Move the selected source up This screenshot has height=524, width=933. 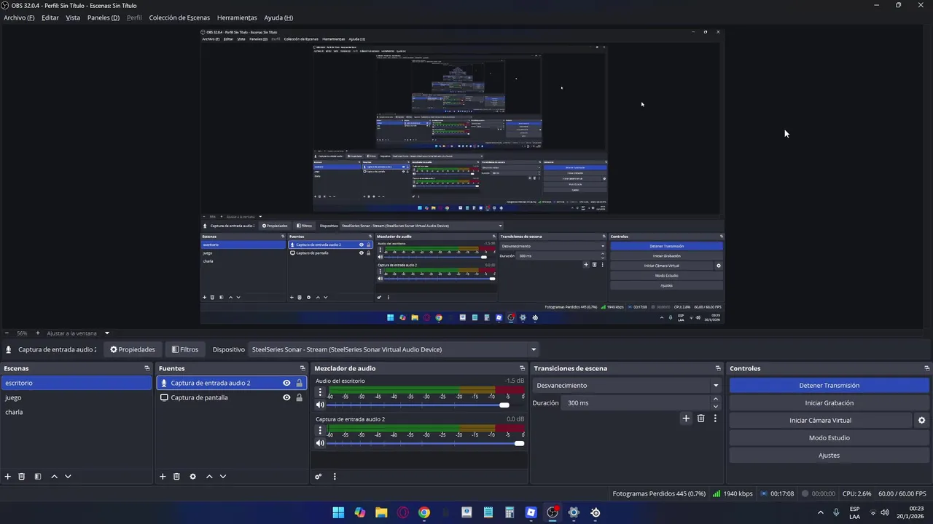209,477
